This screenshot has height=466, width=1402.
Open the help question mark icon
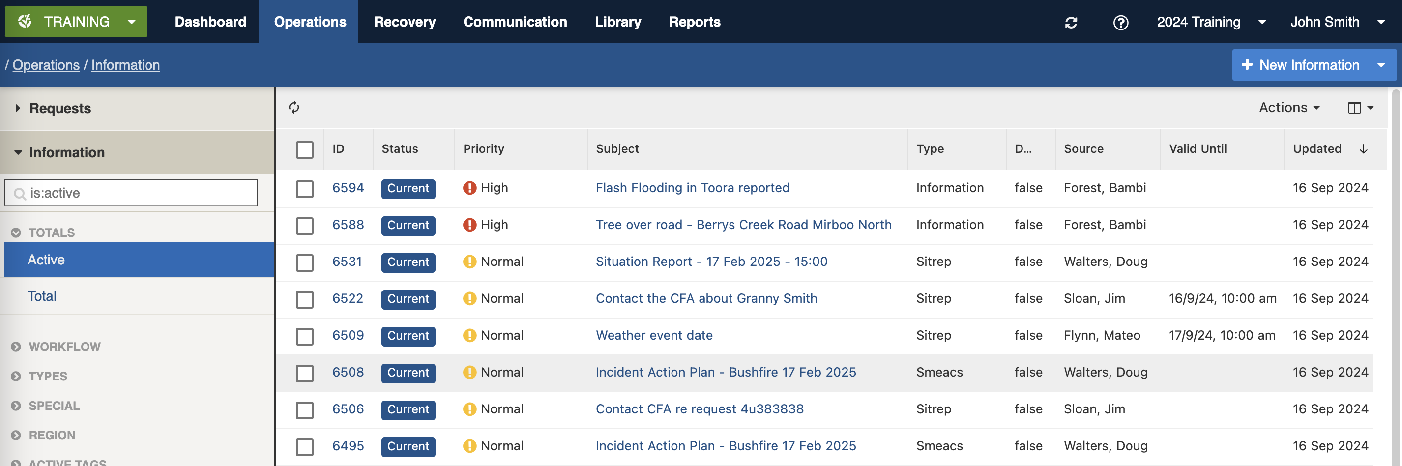tap(1120, 22)
